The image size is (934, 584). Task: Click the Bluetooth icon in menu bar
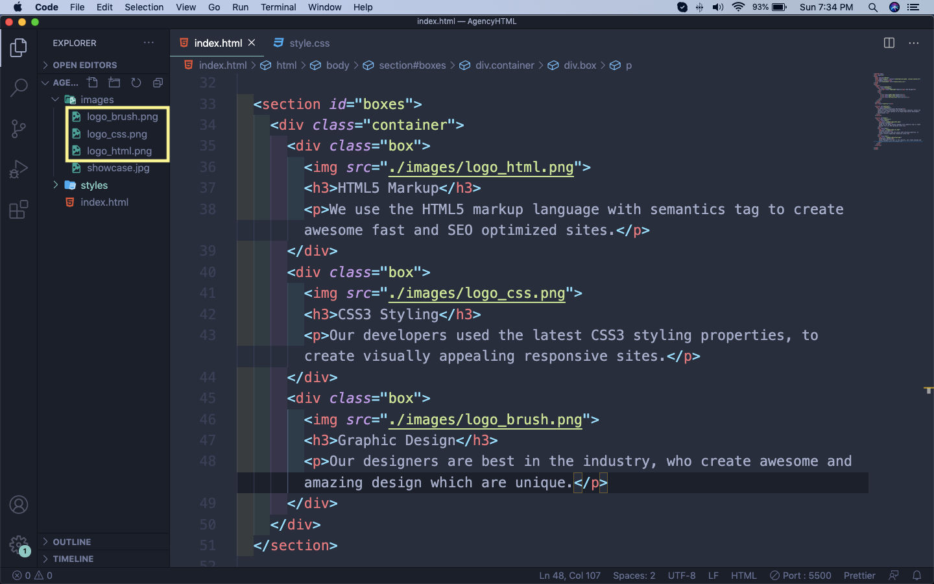tap(699, 7)
